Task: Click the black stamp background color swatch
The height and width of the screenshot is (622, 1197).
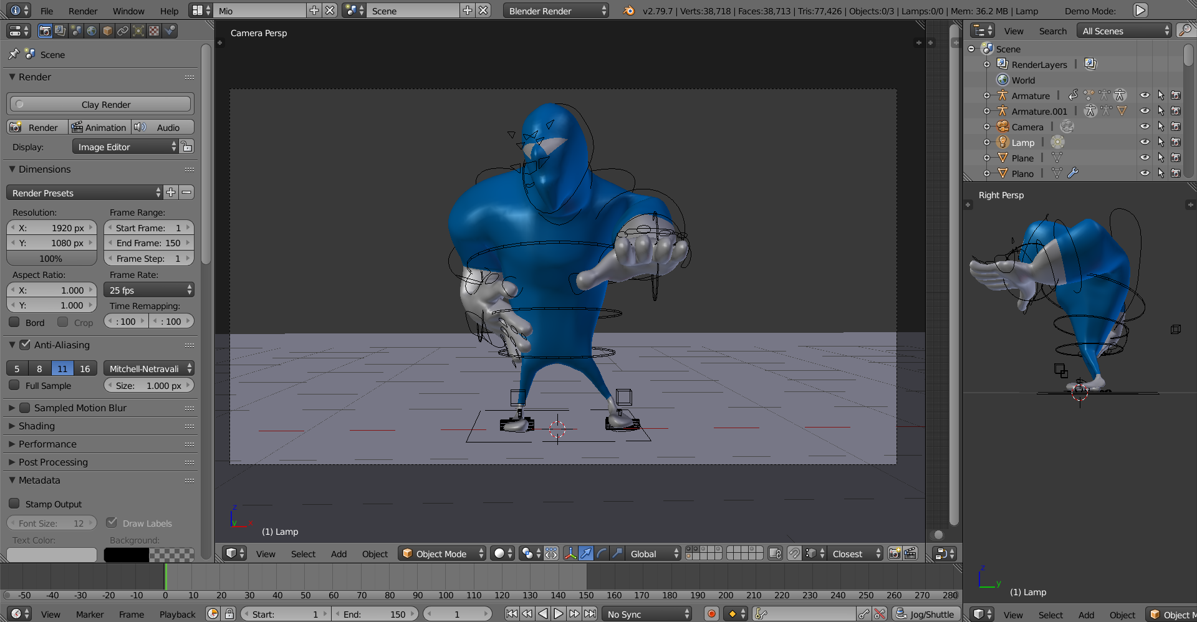Action: 126,554
